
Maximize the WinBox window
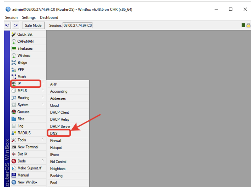click(231, 9)
